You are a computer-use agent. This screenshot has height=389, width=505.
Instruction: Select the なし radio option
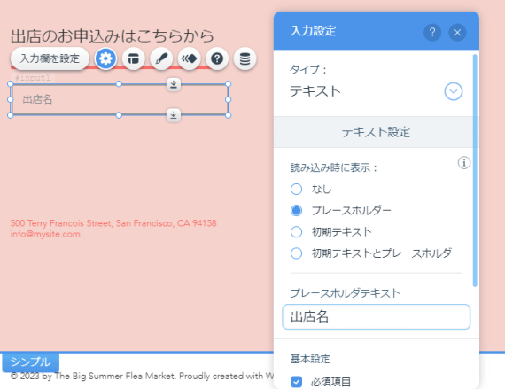point(296,189)
